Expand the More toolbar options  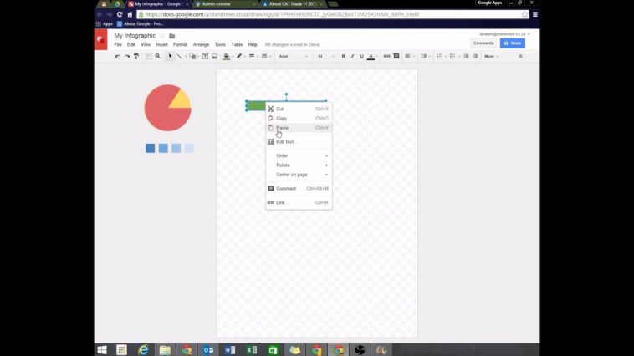(490, 56)
